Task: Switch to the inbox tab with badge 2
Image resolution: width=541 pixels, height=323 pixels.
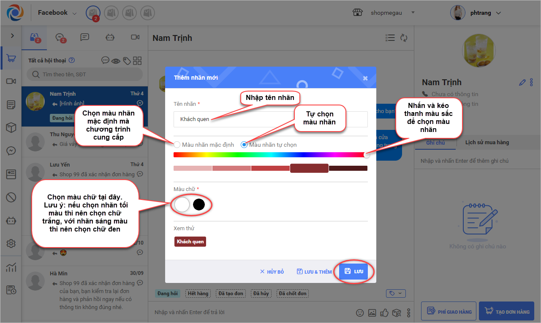Action: coord(35,38)
